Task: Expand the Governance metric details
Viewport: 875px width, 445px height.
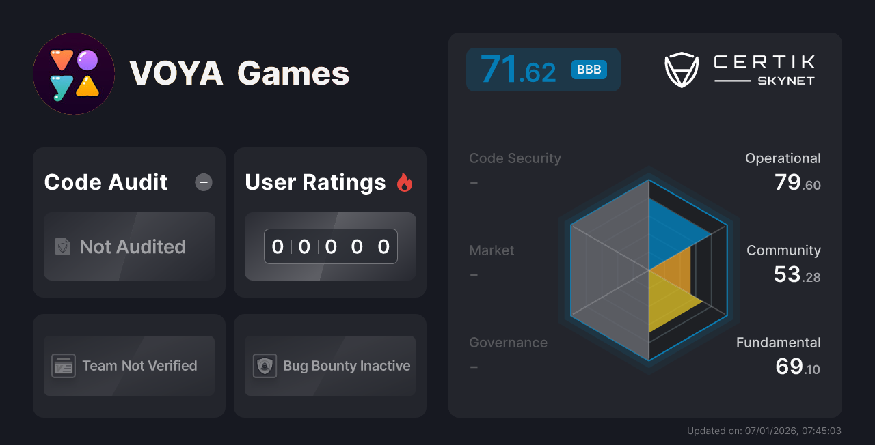Action: pos(508,343)
